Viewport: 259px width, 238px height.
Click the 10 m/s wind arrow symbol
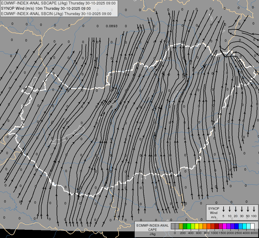pyautogui.click(x=230, y=209)
